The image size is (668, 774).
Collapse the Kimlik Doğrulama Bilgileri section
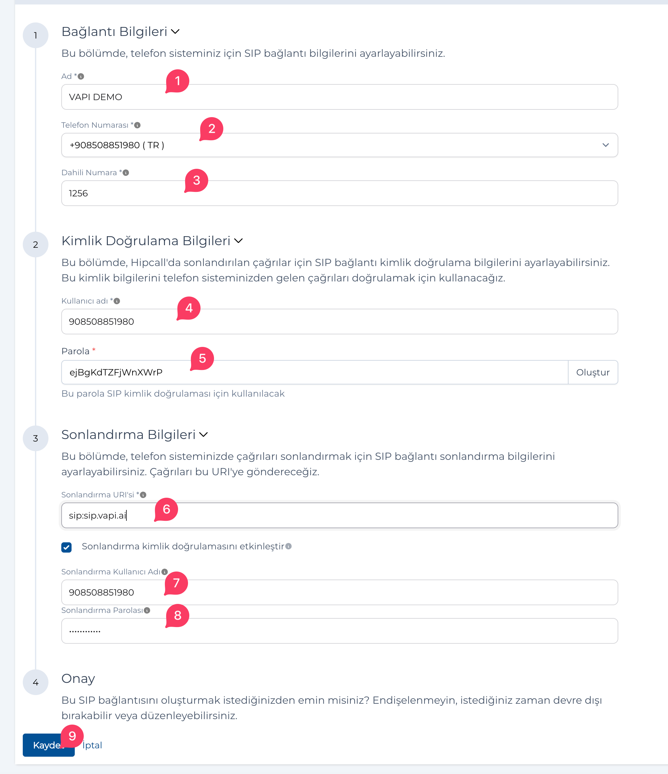click(238, 241)
